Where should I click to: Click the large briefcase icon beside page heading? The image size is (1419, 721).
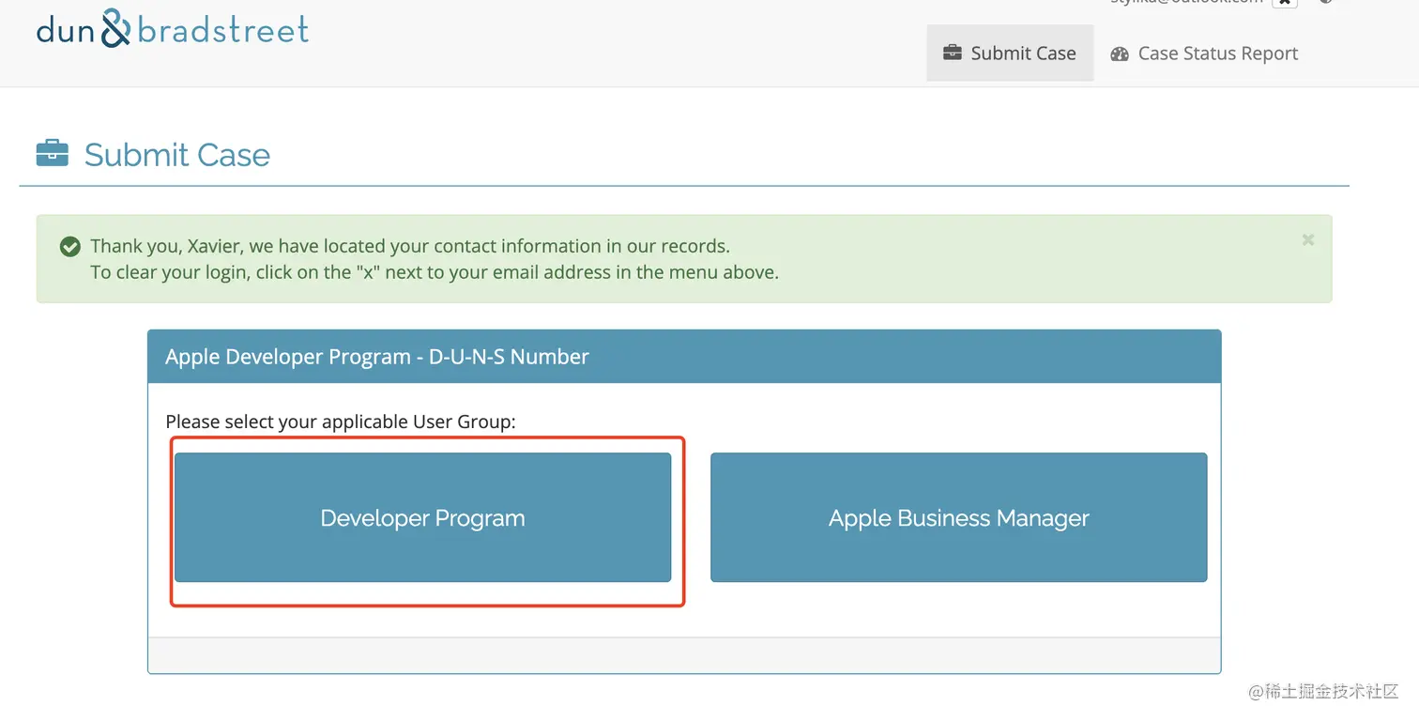53,153
